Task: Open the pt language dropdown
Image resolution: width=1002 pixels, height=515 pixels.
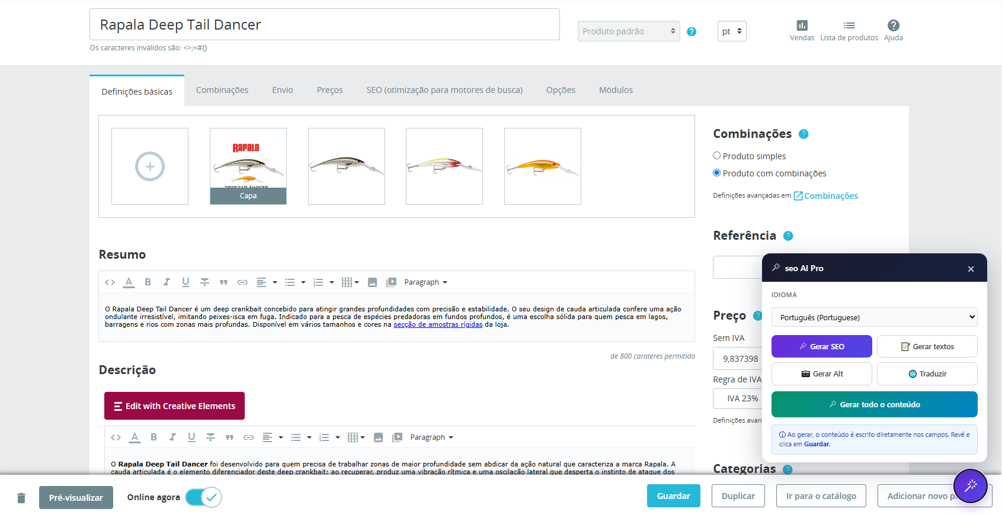Action: (x=732, y=31)
